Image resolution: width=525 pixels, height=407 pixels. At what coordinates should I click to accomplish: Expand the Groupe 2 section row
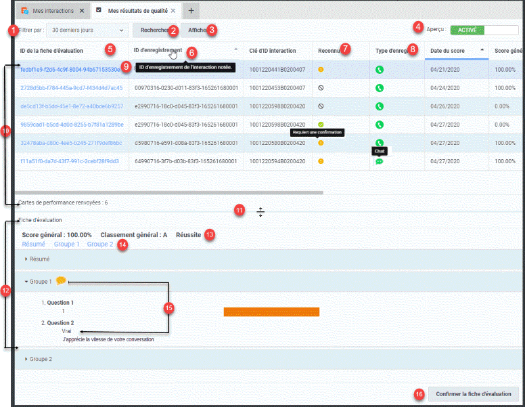[x=39, y=359]
